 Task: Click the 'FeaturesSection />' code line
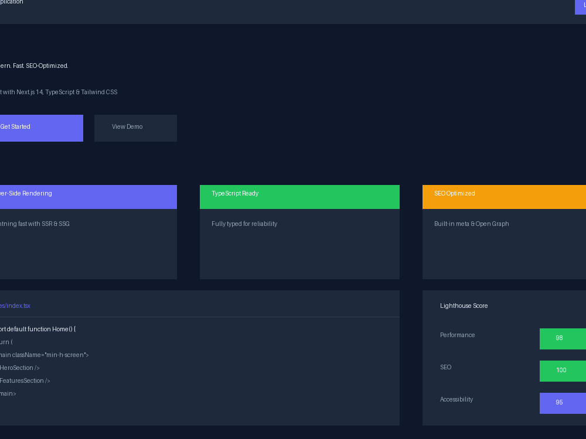point(25,380)
